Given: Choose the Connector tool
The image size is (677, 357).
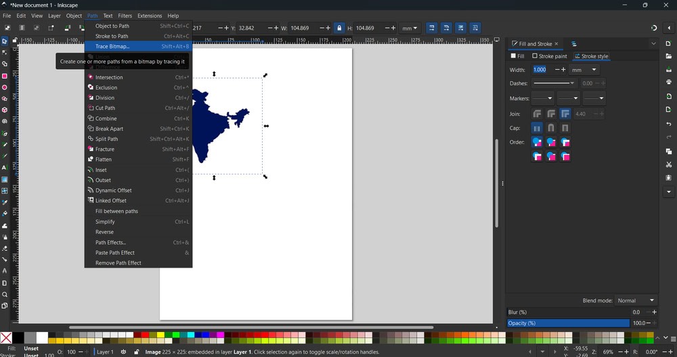Looking at the screenshot, I should [x=4, y=260].
